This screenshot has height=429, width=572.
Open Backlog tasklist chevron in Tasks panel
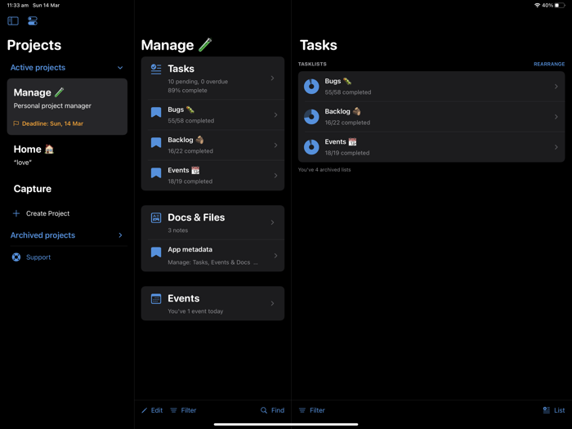[556, 117]
